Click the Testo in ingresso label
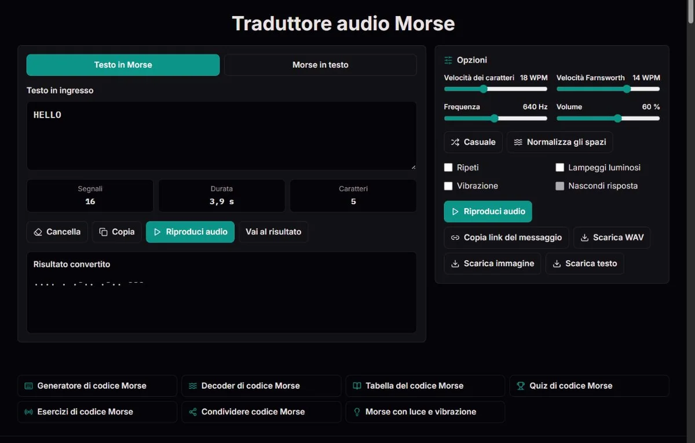This screenshot has height=443, width=695. click(x=60, y=90)
